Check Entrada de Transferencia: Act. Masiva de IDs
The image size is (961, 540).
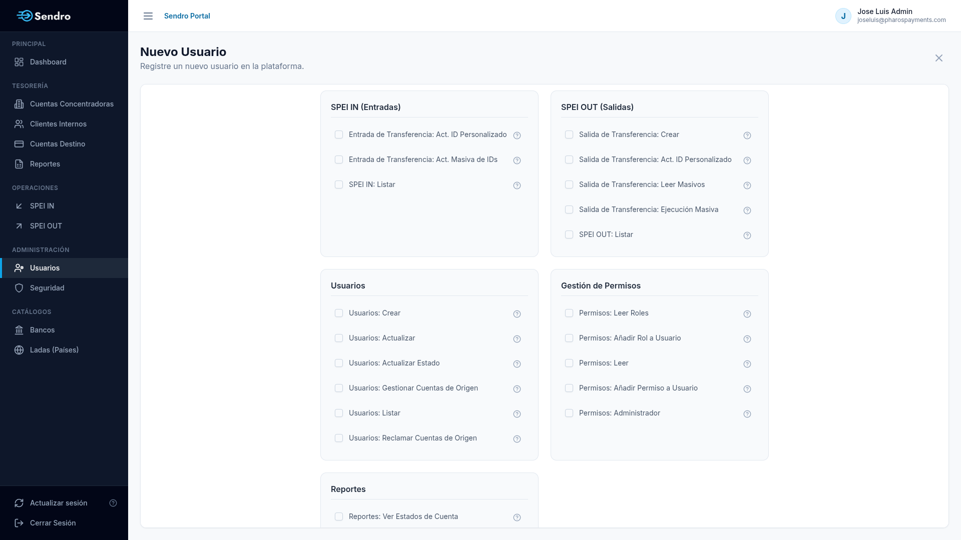click(x=339, y=159)
